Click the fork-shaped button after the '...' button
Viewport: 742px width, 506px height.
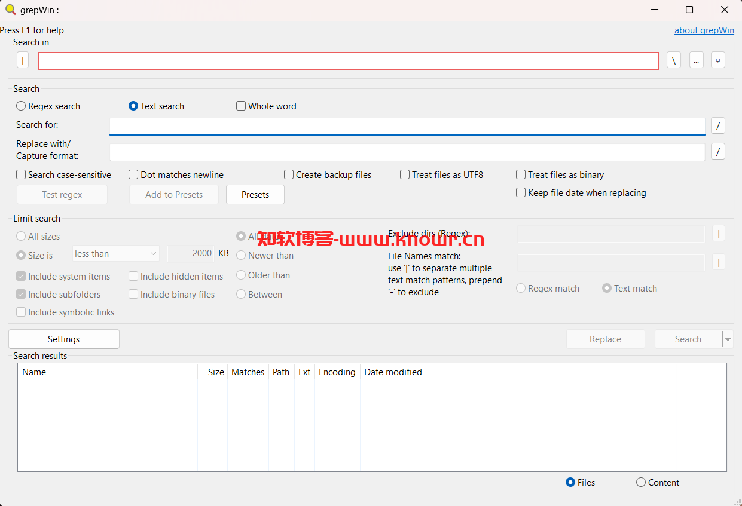coord(718,60)
